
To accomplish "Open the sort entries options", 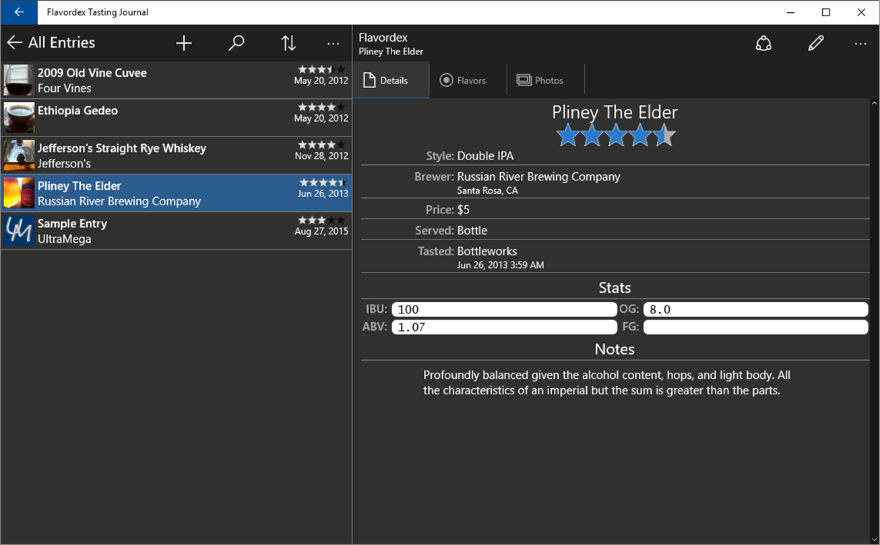I will (x=288, y=43).
